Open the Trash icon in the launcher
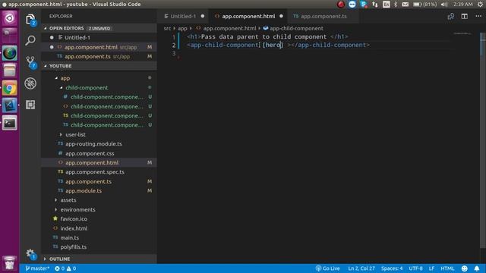Screen dimensions: 486x273 (10, 263)
